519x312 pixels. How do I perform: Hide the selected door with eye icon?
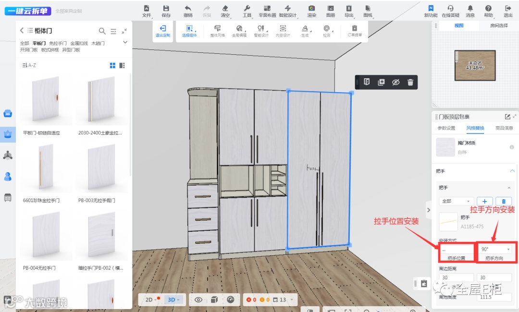tap(396, 82)
